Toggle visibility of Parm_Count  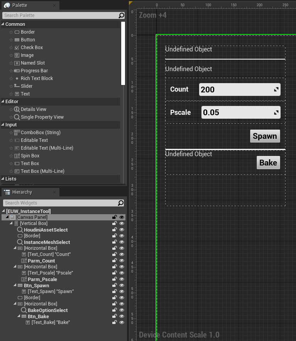point(122,260)
